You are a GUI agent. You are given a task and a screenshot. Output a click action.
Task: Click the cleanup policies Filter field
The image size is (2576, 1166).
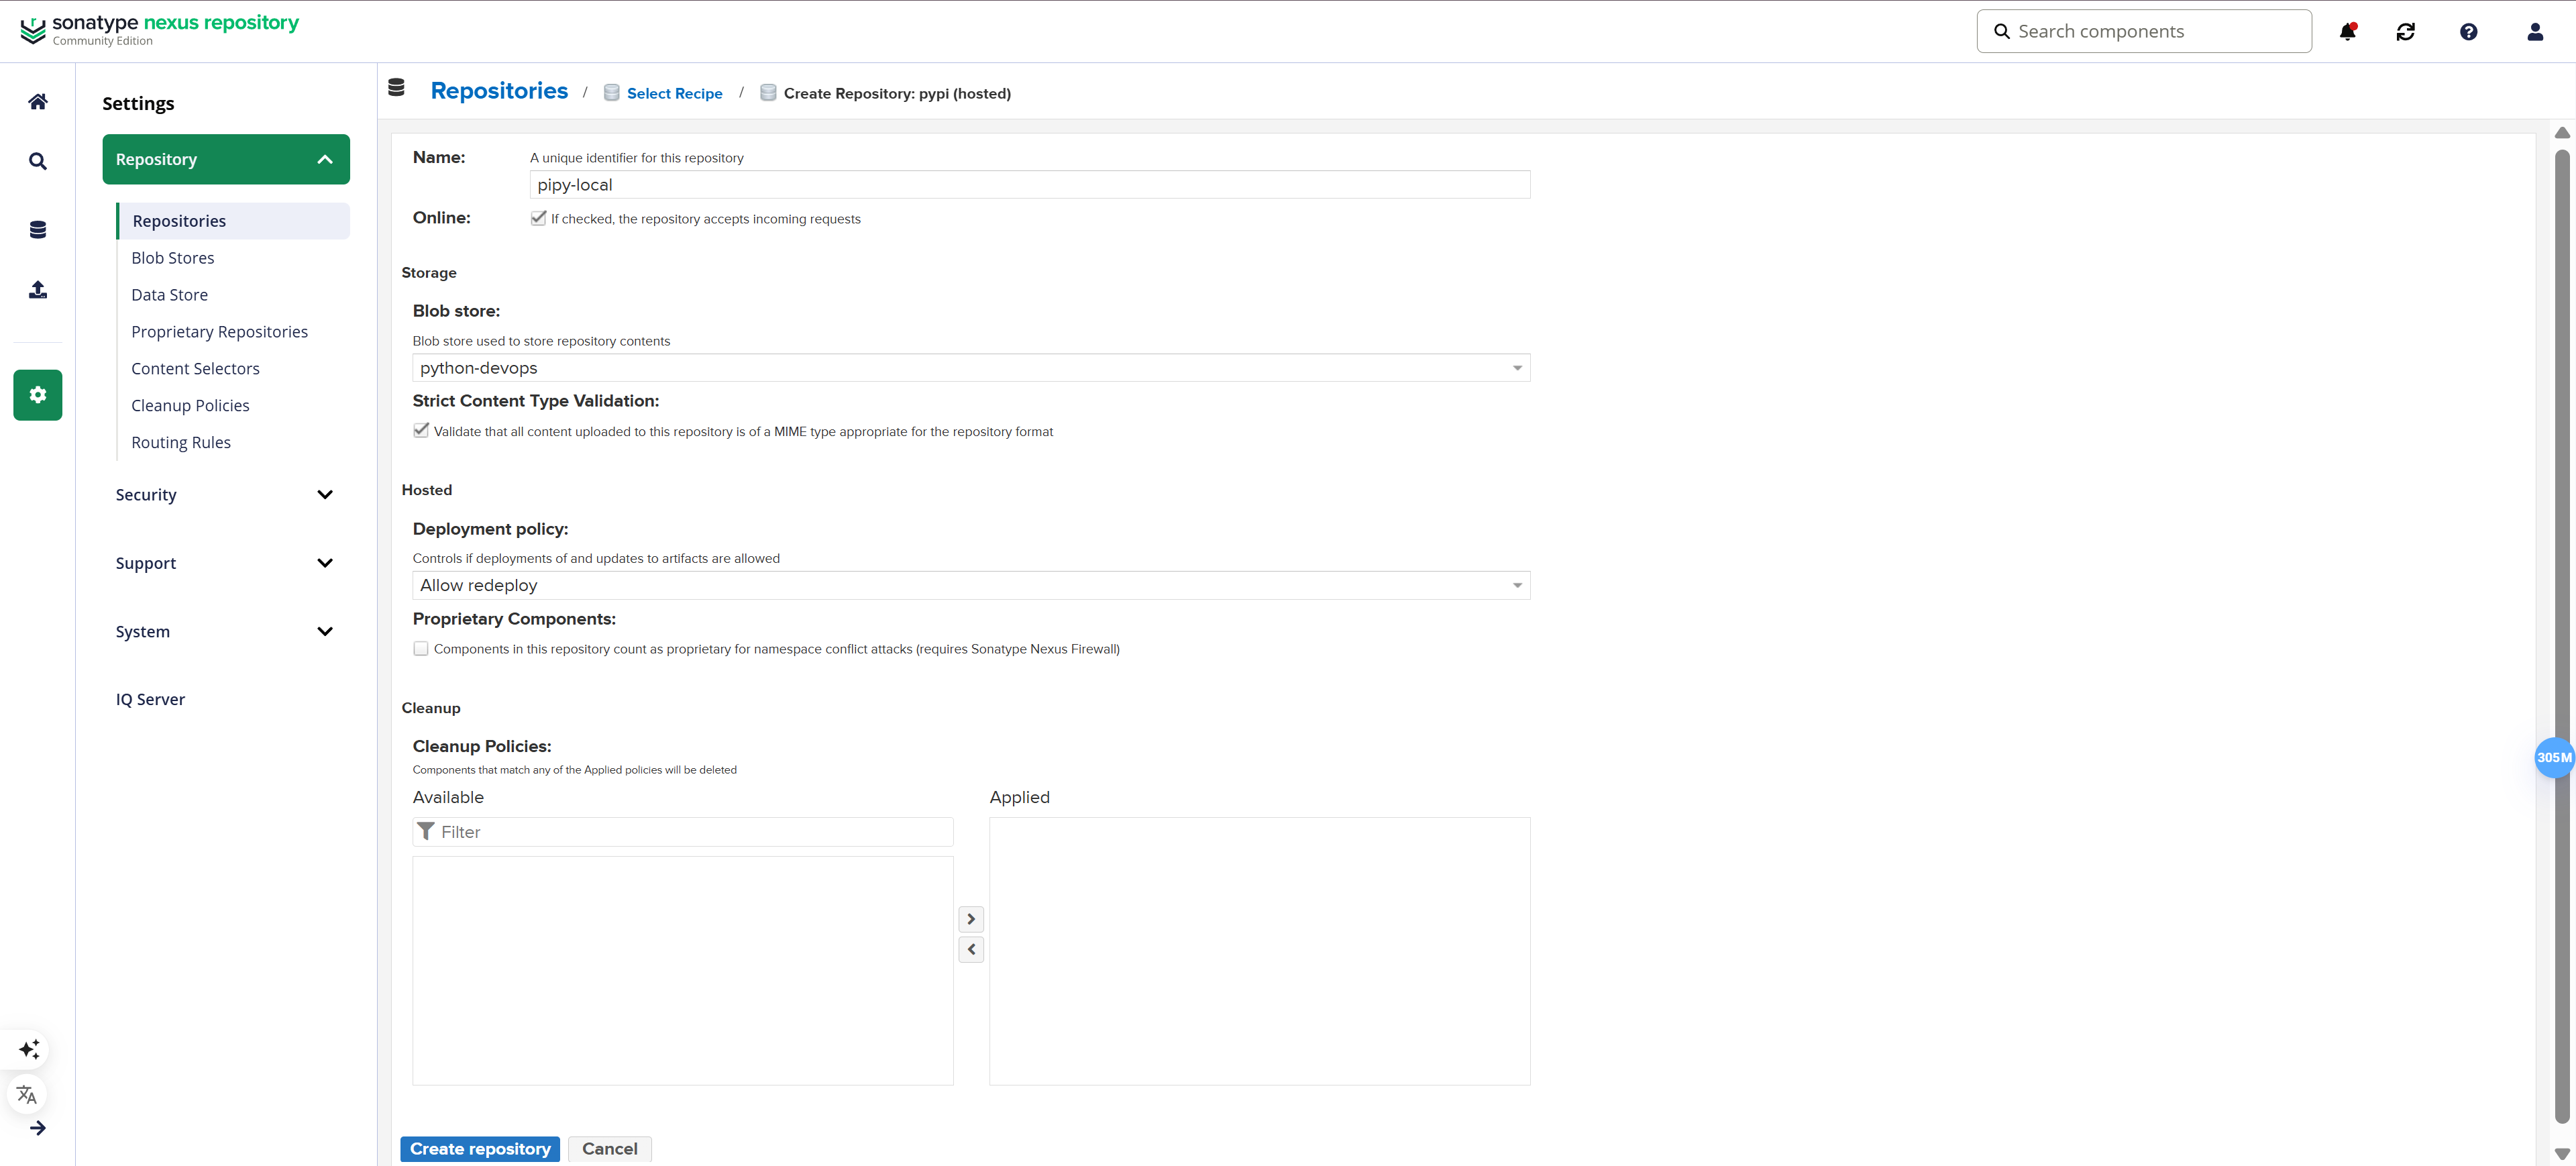click(x=683, y=832)
